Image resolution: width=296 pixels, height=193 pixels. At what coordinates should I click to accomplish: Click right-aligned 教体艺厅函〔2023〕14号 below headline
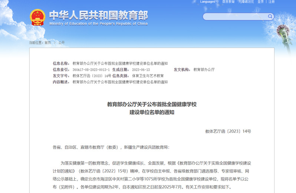pyautogui.click(x=228, y=131)
